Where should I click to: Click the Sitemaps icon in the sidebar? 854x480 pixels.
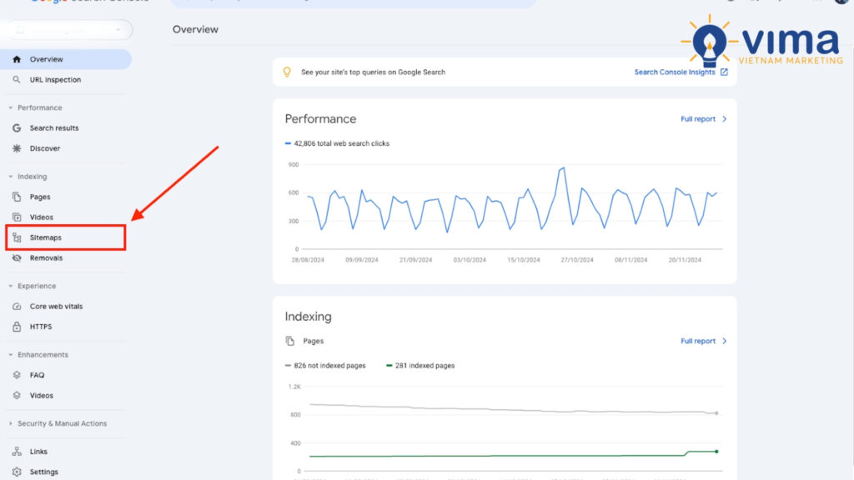[x=18, y=237]
